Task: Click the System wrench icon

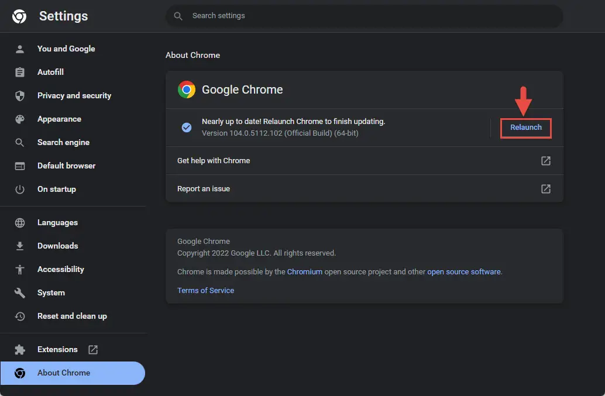Action: pos(20,292)
